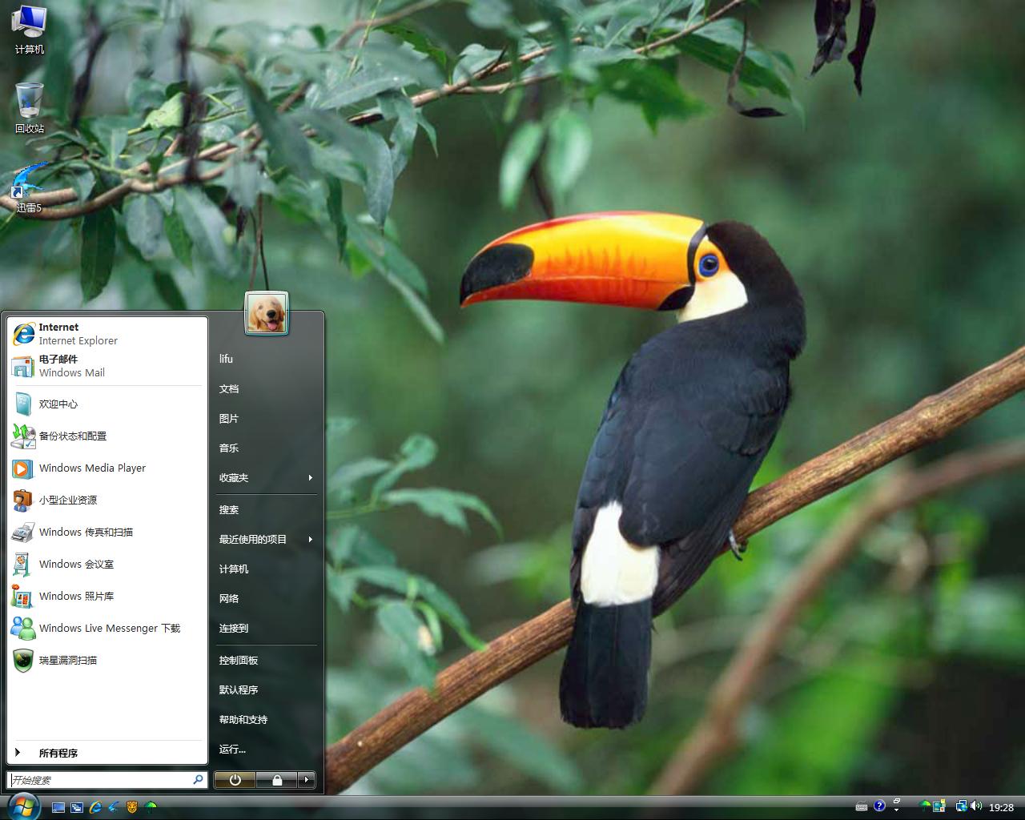This screenshot has height=820, width=1025.
Task: Select 帮助和支持 in Start menu
Action: [243, 720]
